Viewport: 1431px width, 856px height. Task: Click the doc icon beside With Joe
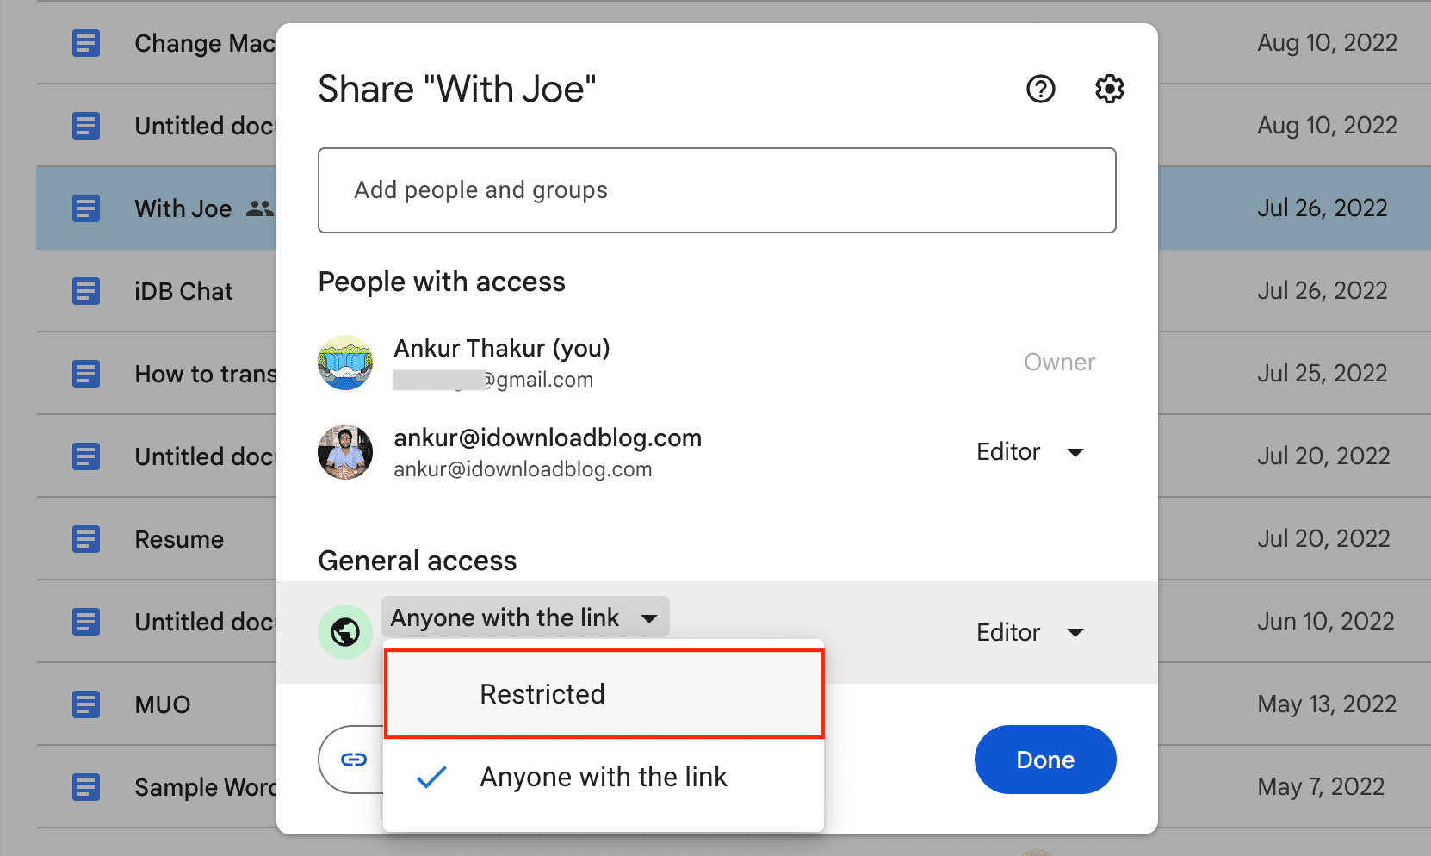(x=85, y=208)
